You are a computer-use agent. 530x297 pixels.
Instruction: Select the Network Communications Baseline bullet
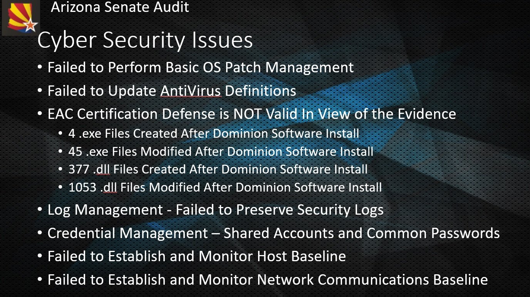pyautogui.click(x=267, y=280)
